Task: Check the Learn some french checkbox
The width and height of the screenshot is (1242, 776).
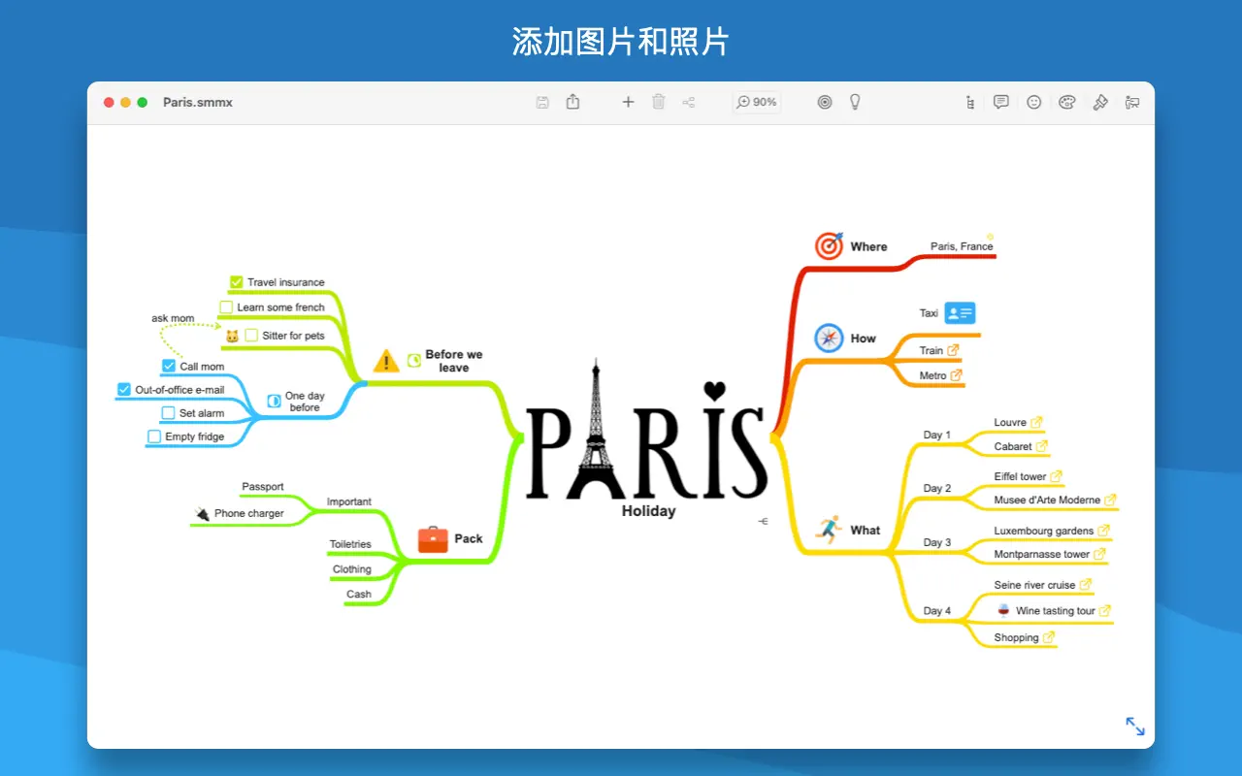Action: pos(226,307)
